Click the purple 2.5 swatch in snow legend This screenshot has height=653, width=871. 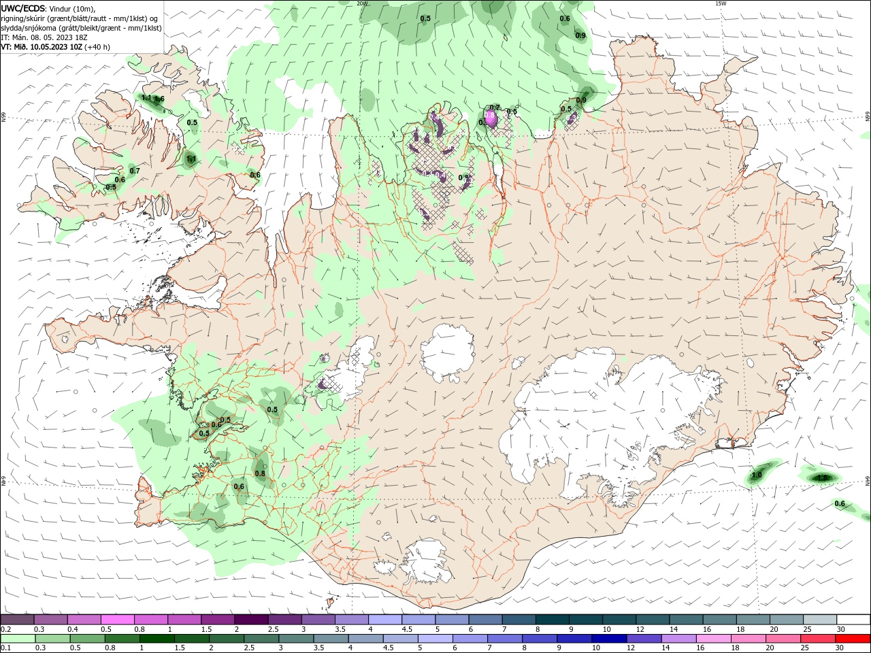[x=284, y=620]
